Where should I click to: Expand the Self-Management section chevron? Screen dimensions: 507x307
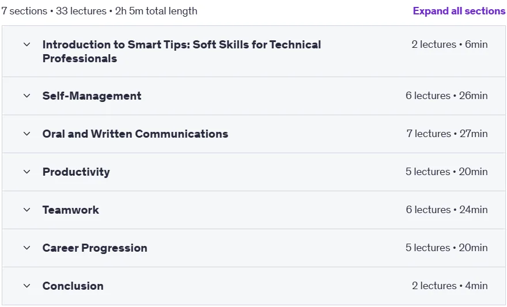coord(27,96)
